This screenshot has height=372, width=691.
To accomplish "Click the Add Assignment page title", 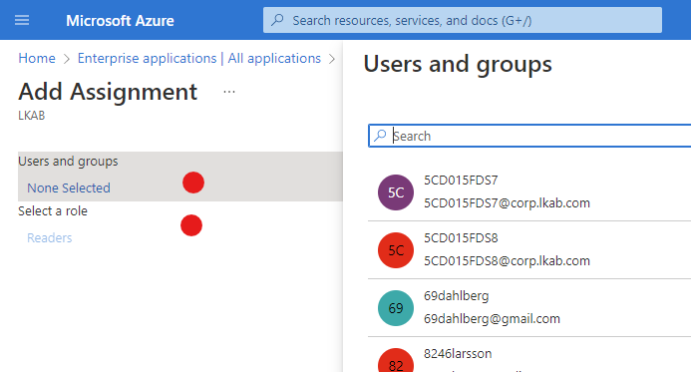I will (x=108, y=92).
